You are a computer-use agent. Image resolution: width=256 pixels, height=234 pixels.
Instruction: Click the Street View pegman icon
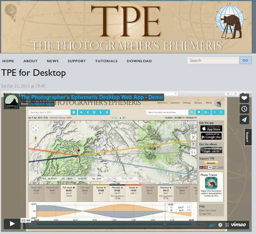click(x=36, y=138)
